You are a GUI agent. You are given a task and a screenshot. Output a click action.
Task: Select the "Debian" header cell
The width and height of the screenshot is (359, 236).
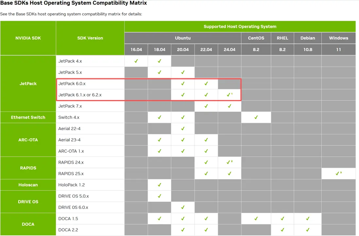(x=308, y=38)
